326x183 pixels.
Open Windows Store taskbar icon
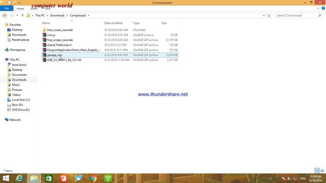49,178
